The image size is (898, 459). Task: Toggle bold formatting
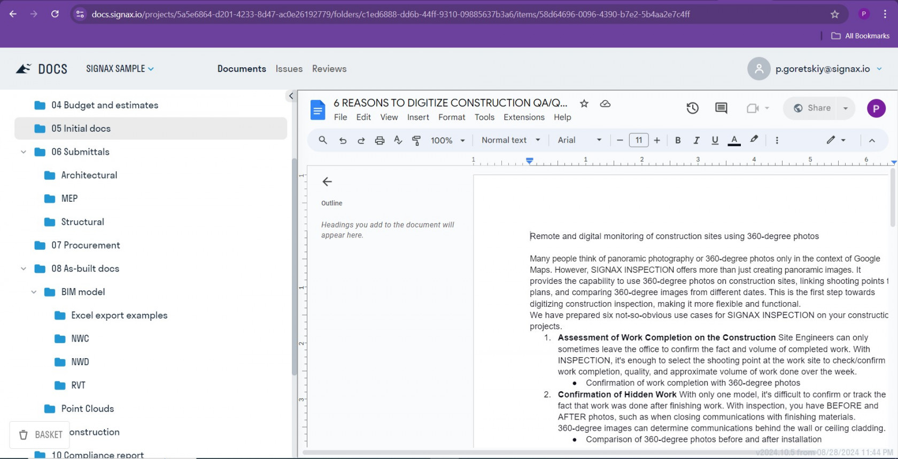tap(678, 140)
